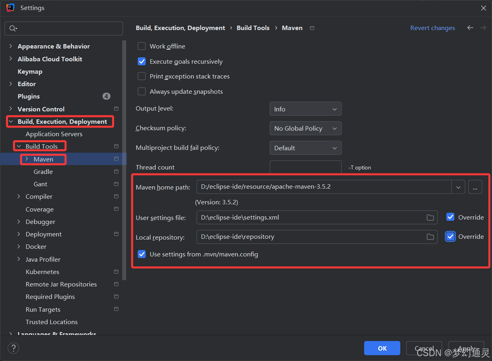Click project-scope icon on Required Plugins row

pos(116,296)
